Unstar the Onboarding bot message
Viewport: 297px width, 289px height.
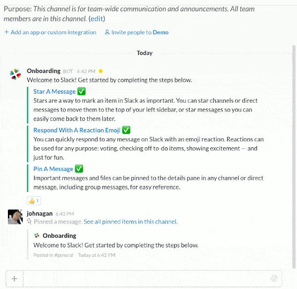101,71
